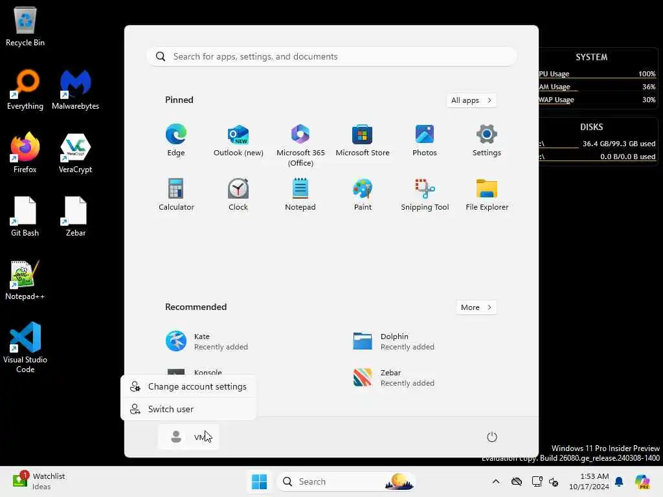Select the Visual Studio Code desktop shortcut
The height and width of the screenshot is (497, 663).
[x=25, y=348]
